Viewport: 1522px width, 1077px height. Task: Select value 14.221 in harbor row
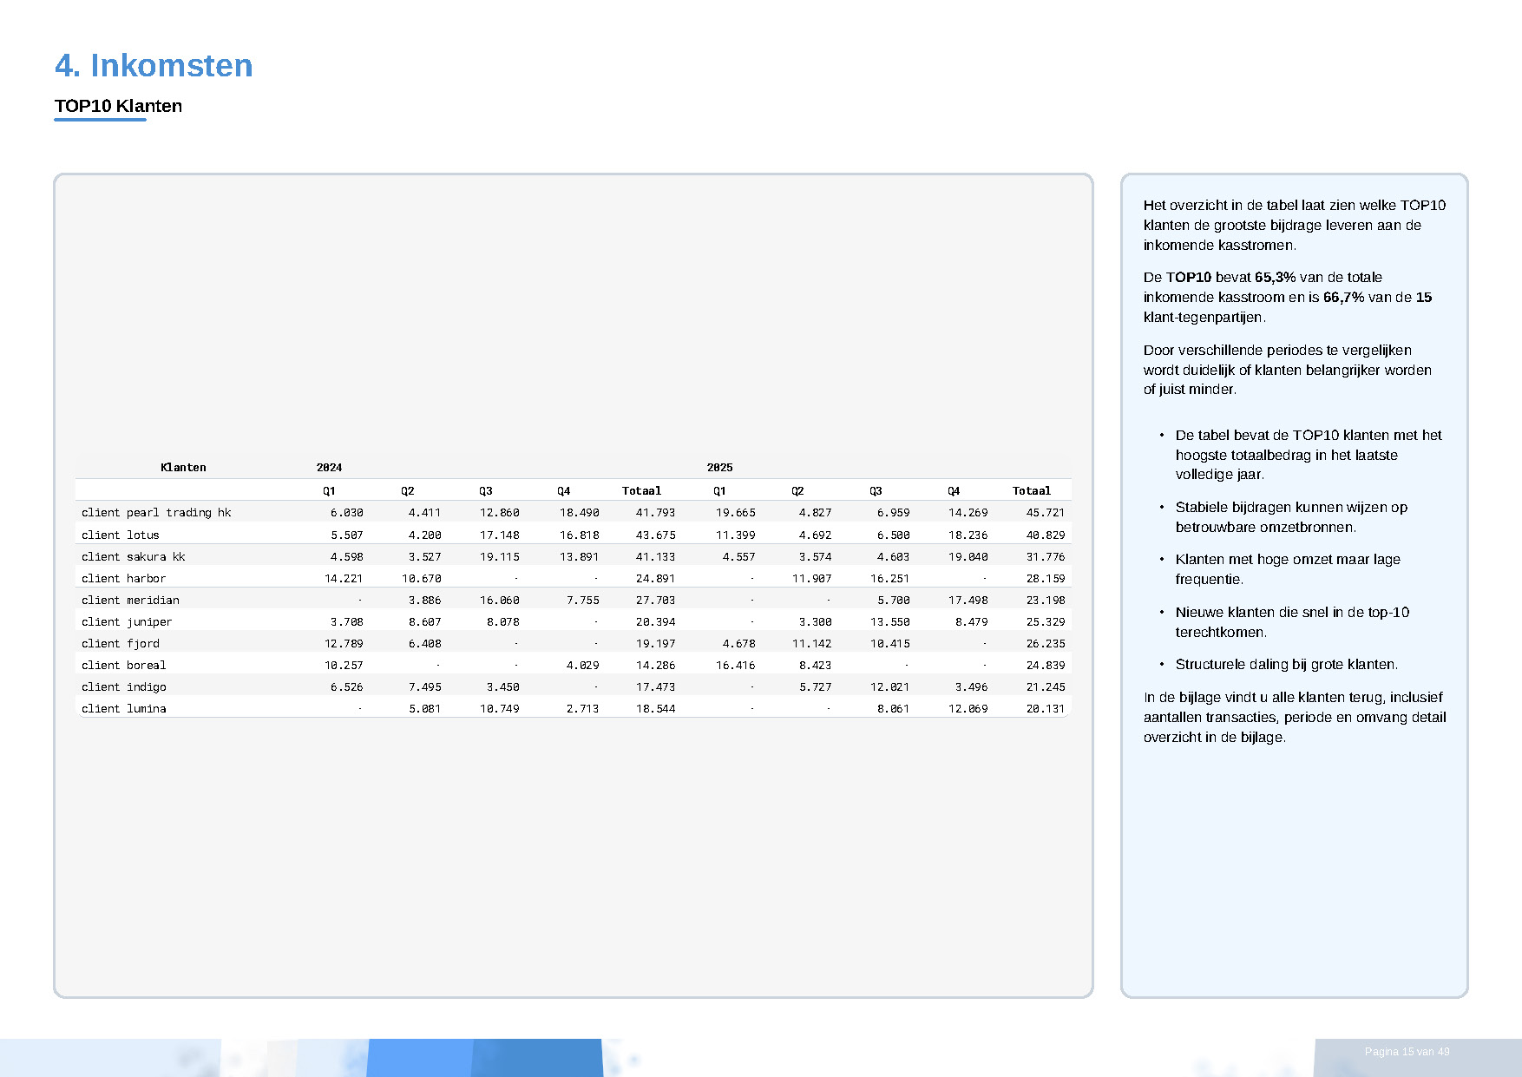click(344, 578)
